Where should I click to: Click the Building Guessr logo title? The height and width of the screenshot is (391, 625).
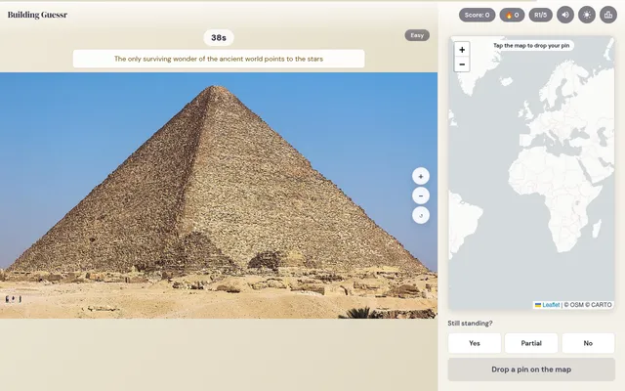(37, 15)
